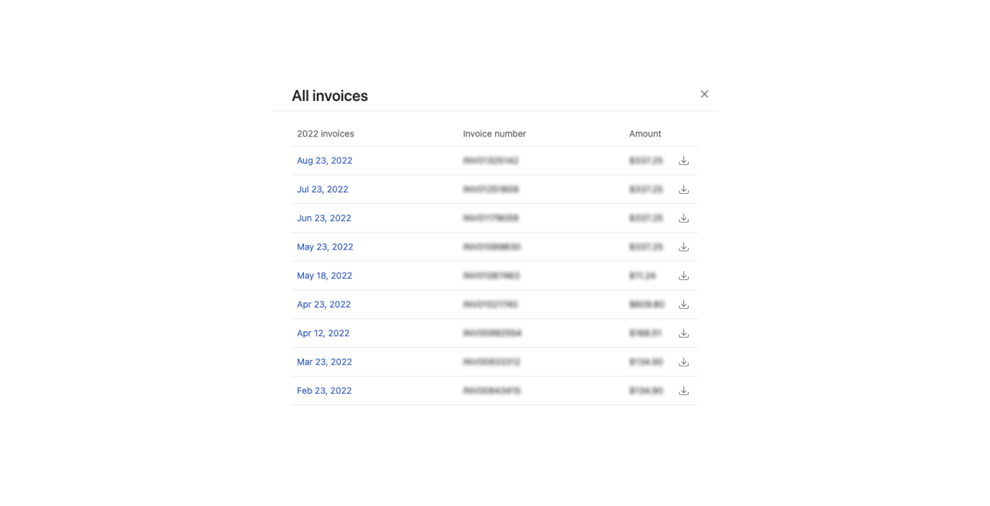Download the Aug 23, 2022 invoice
The width and height of the screenshot is (990, 506).
coord(683,161)
